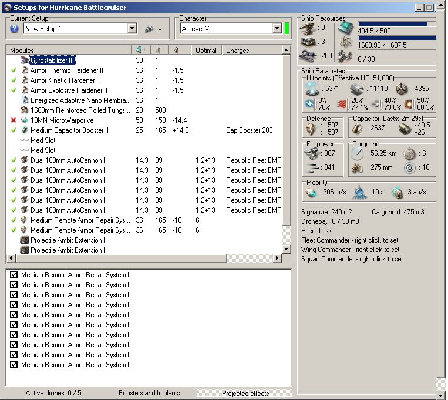Click the ship setup actions icon

pyautogui.click(x=149, y=29)
